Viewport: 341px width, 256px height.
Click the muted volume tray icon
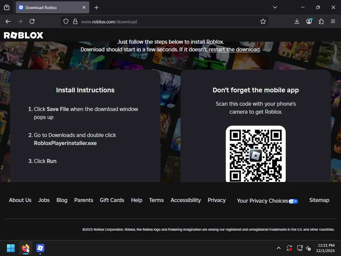pos(308,248)
